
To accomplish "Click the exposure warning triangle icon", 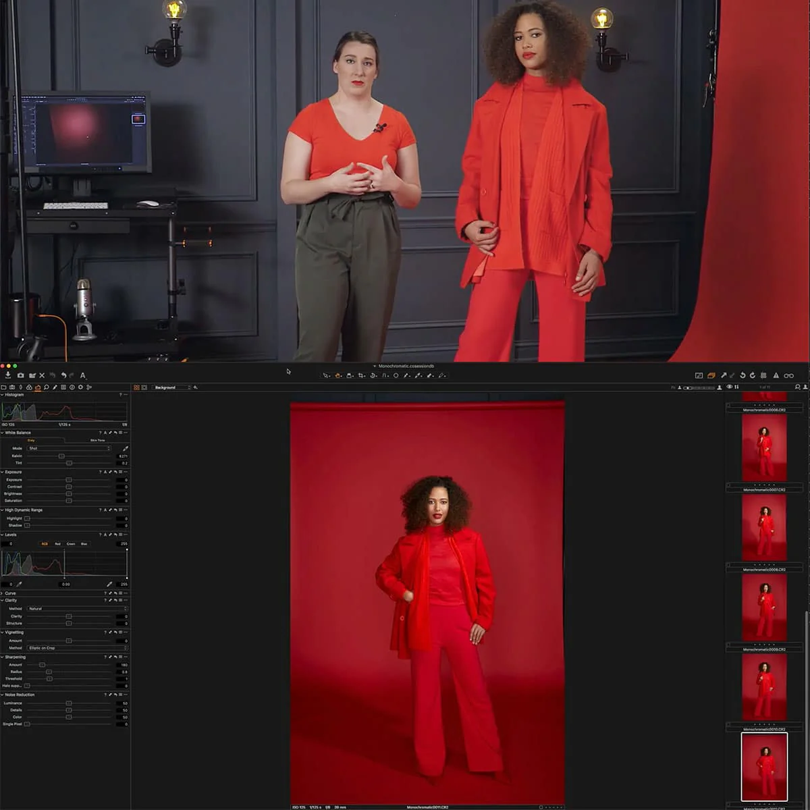I will tap(776, 375).
